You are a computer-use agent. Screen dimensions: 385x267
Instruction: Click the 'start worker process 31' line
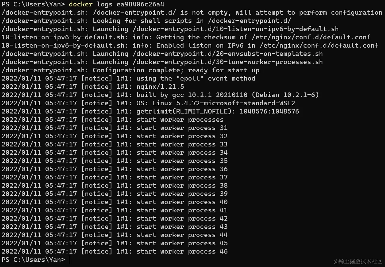(114, 128)
